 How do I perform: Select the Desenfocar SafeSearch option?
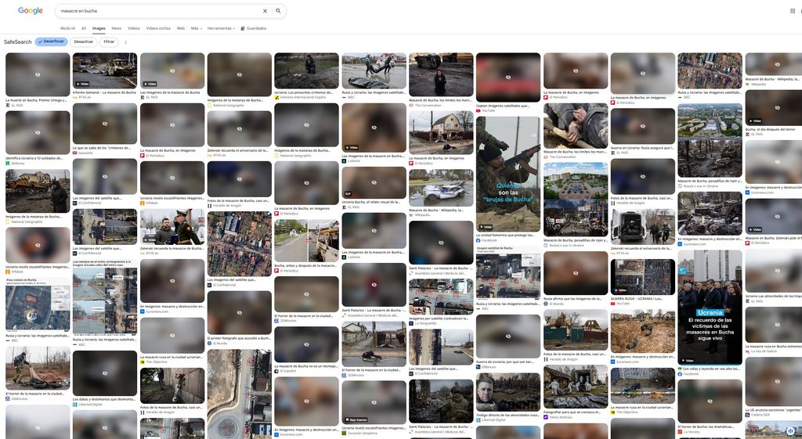[x=51, y=41]
